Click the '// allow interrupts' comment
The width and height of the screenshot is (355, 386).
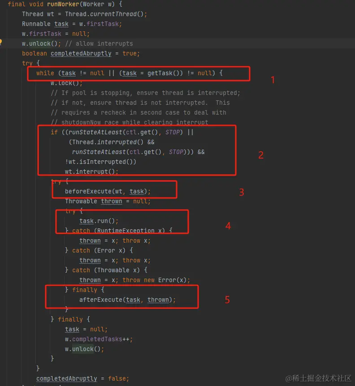click(x=99, y=43)
